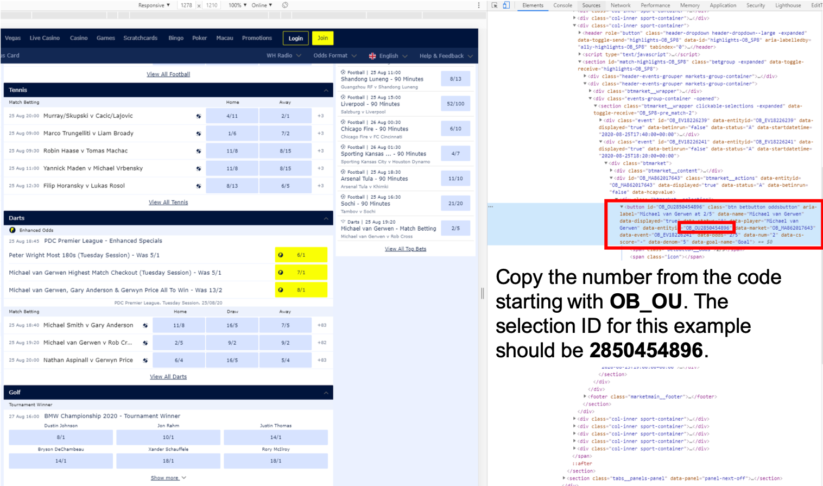Click the yellow Join button
Image resolution: width=823 pixels, height=486 pixels.
322,38
